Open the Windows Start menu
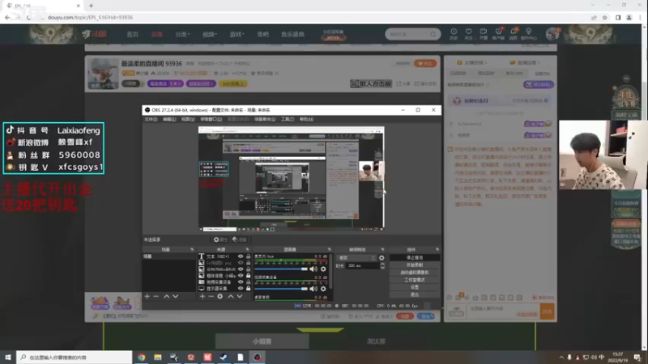648x364 pixels. coord(8,357)
